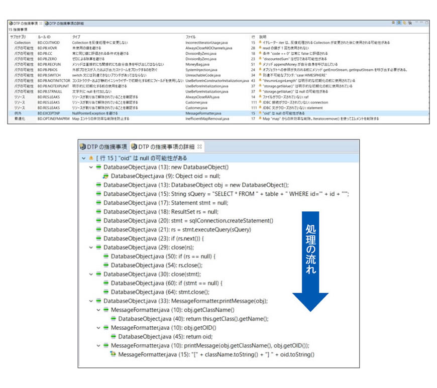Click file name "InefficientMapRemoval.java"
This screenshot has height=388, width=437.
pyautogui.click(x=207, y=118)
